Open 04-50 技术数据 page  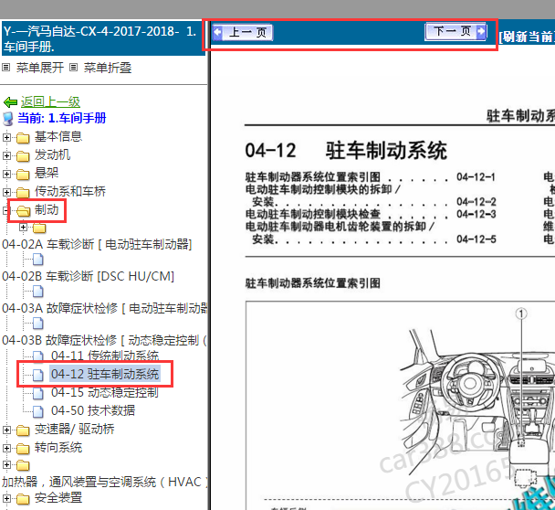(x=93, y=410)
